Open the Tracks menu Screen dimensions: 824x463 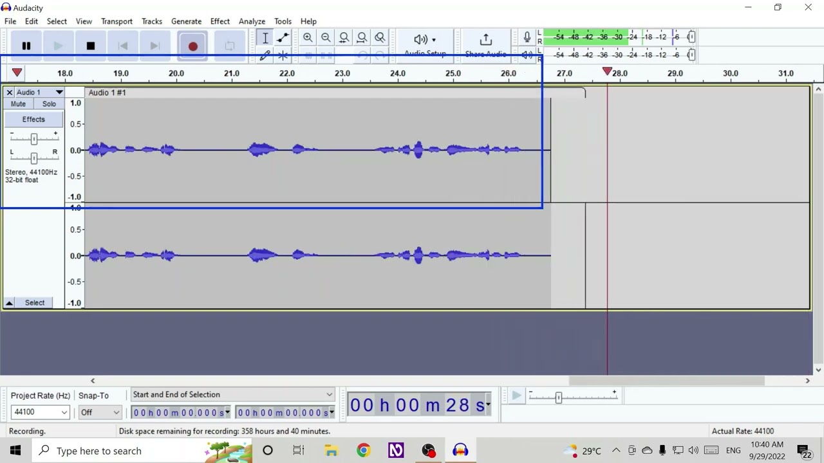pyautogui.click(x=152, y=21)
